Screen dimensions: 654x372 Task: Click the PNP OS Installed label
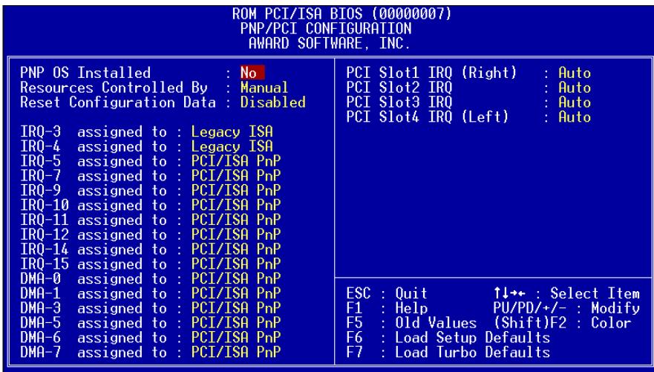tap(85, 73)
